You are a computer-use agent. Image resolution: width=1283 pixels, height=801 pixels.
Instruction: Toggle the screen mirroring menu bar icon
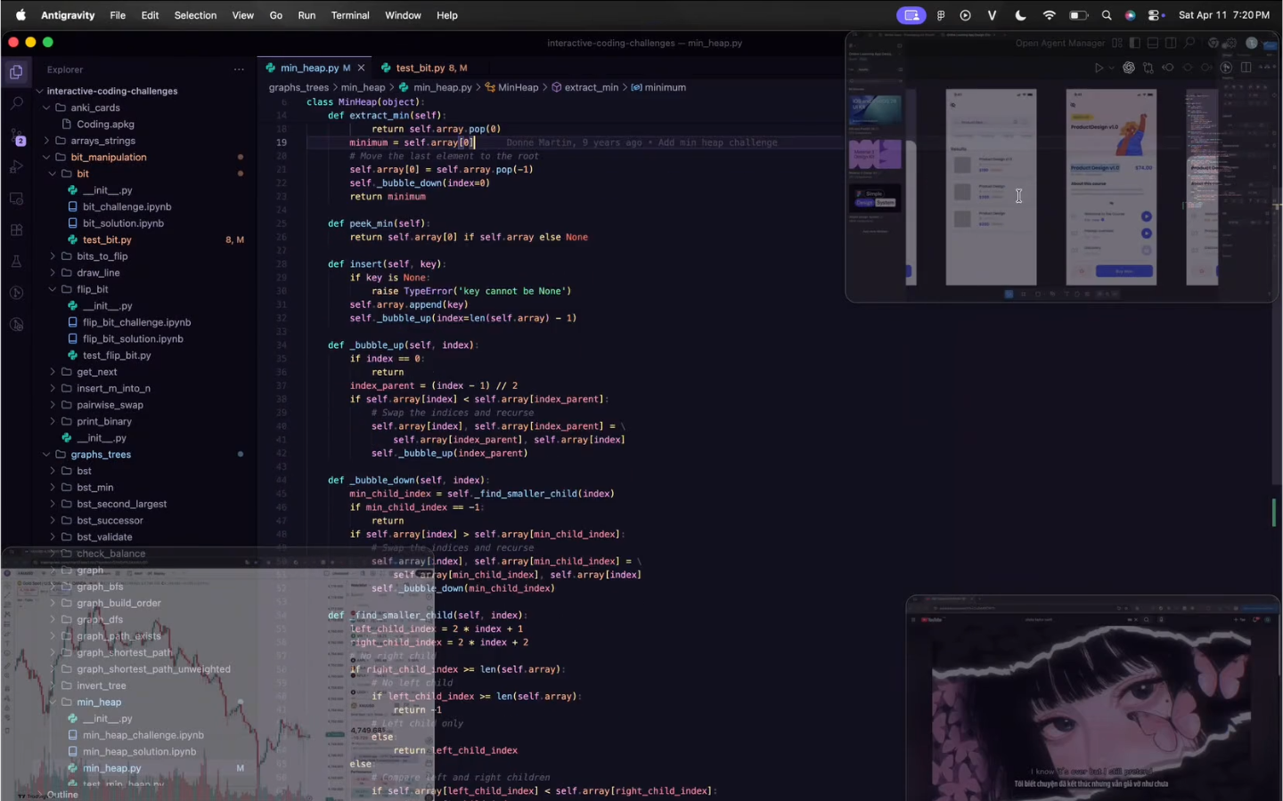coord(911,15)
